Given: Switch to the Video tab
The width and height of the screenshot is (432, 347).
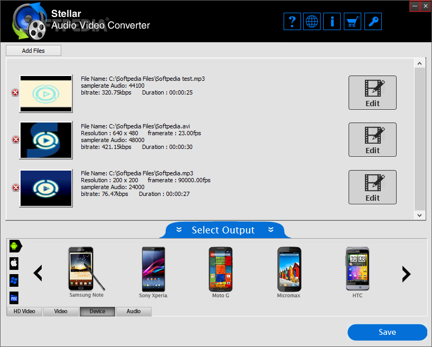Looking at the screenshot, I should tap(61, 312).
